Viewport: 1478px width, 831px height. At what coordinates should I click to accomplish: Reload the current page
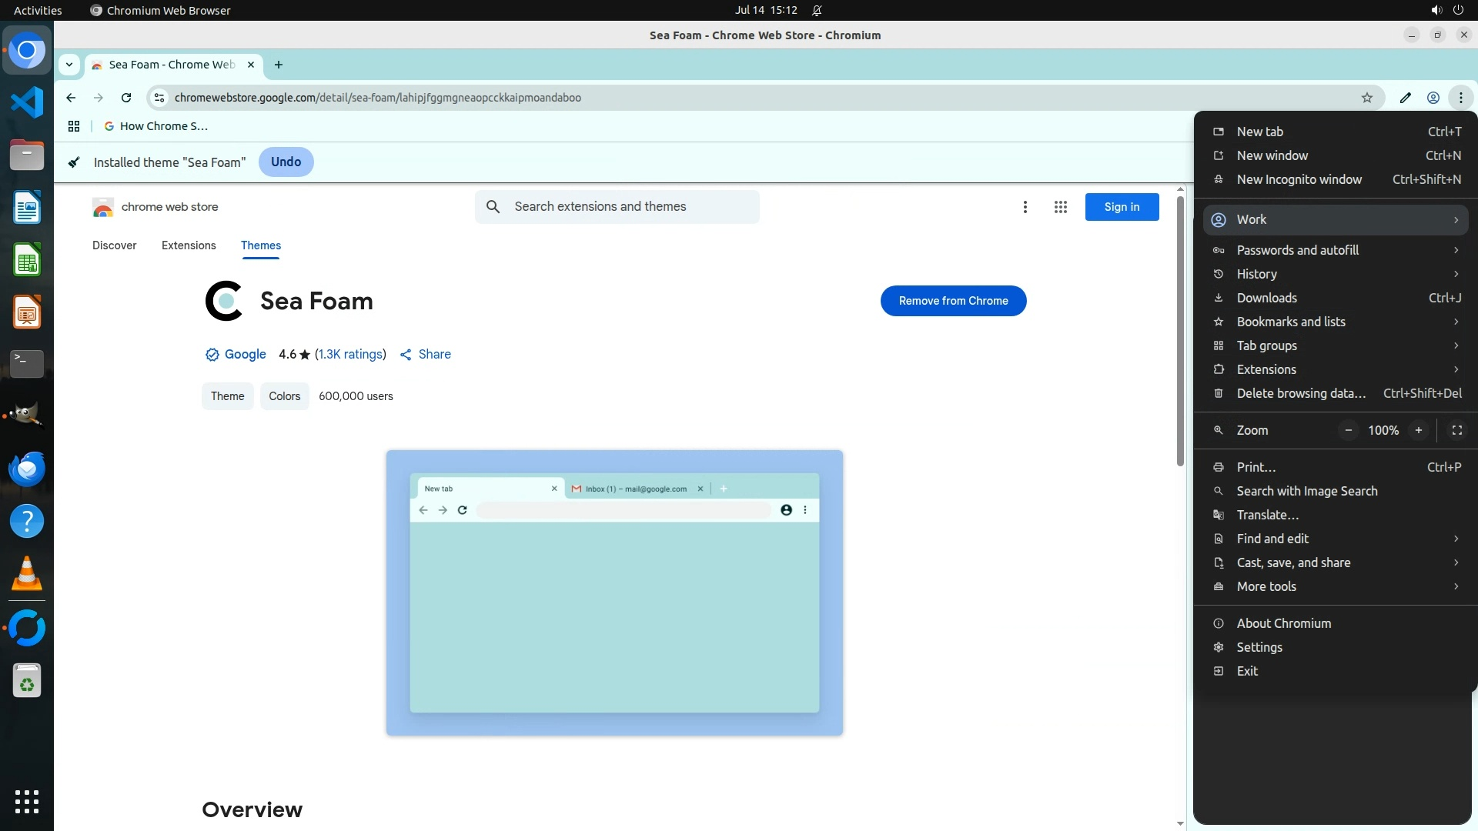pos(126,98)
